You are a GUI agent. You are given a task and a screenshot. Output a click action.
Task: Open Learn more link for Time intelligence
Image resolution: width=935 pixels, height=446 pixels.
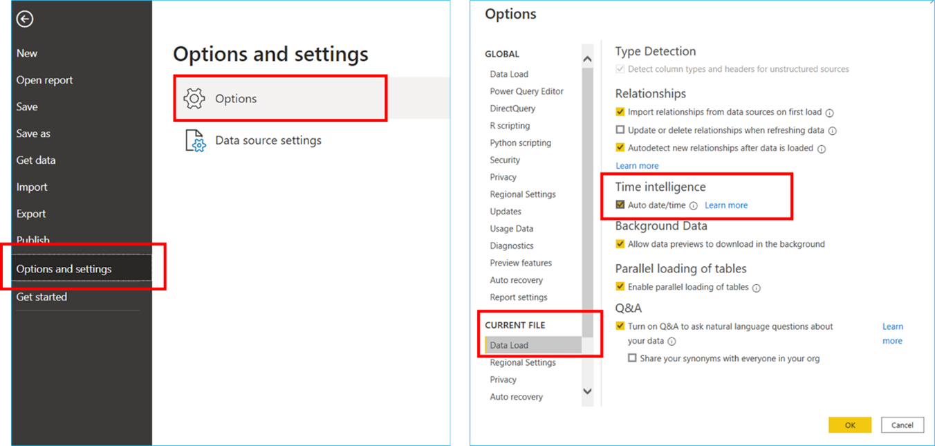coord(726,205)
